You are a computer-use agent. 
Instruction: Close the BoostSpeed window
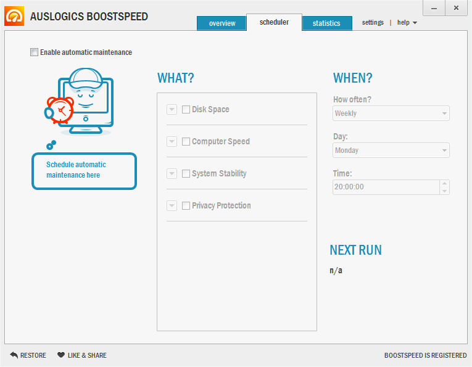click(457, 8)
